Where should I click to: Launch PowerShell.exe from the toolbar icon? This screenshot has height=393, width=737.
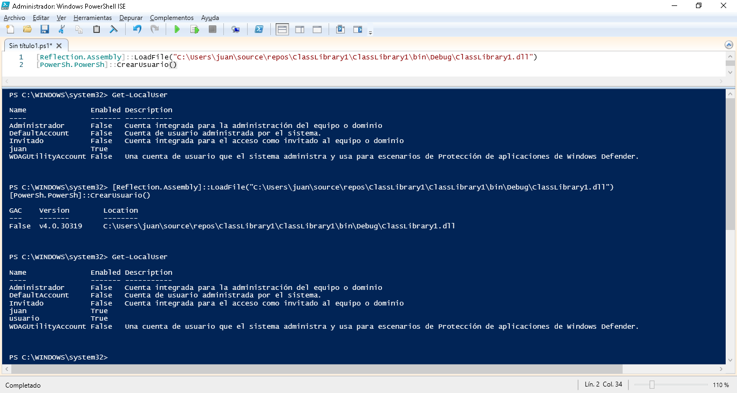pos(259,29)
